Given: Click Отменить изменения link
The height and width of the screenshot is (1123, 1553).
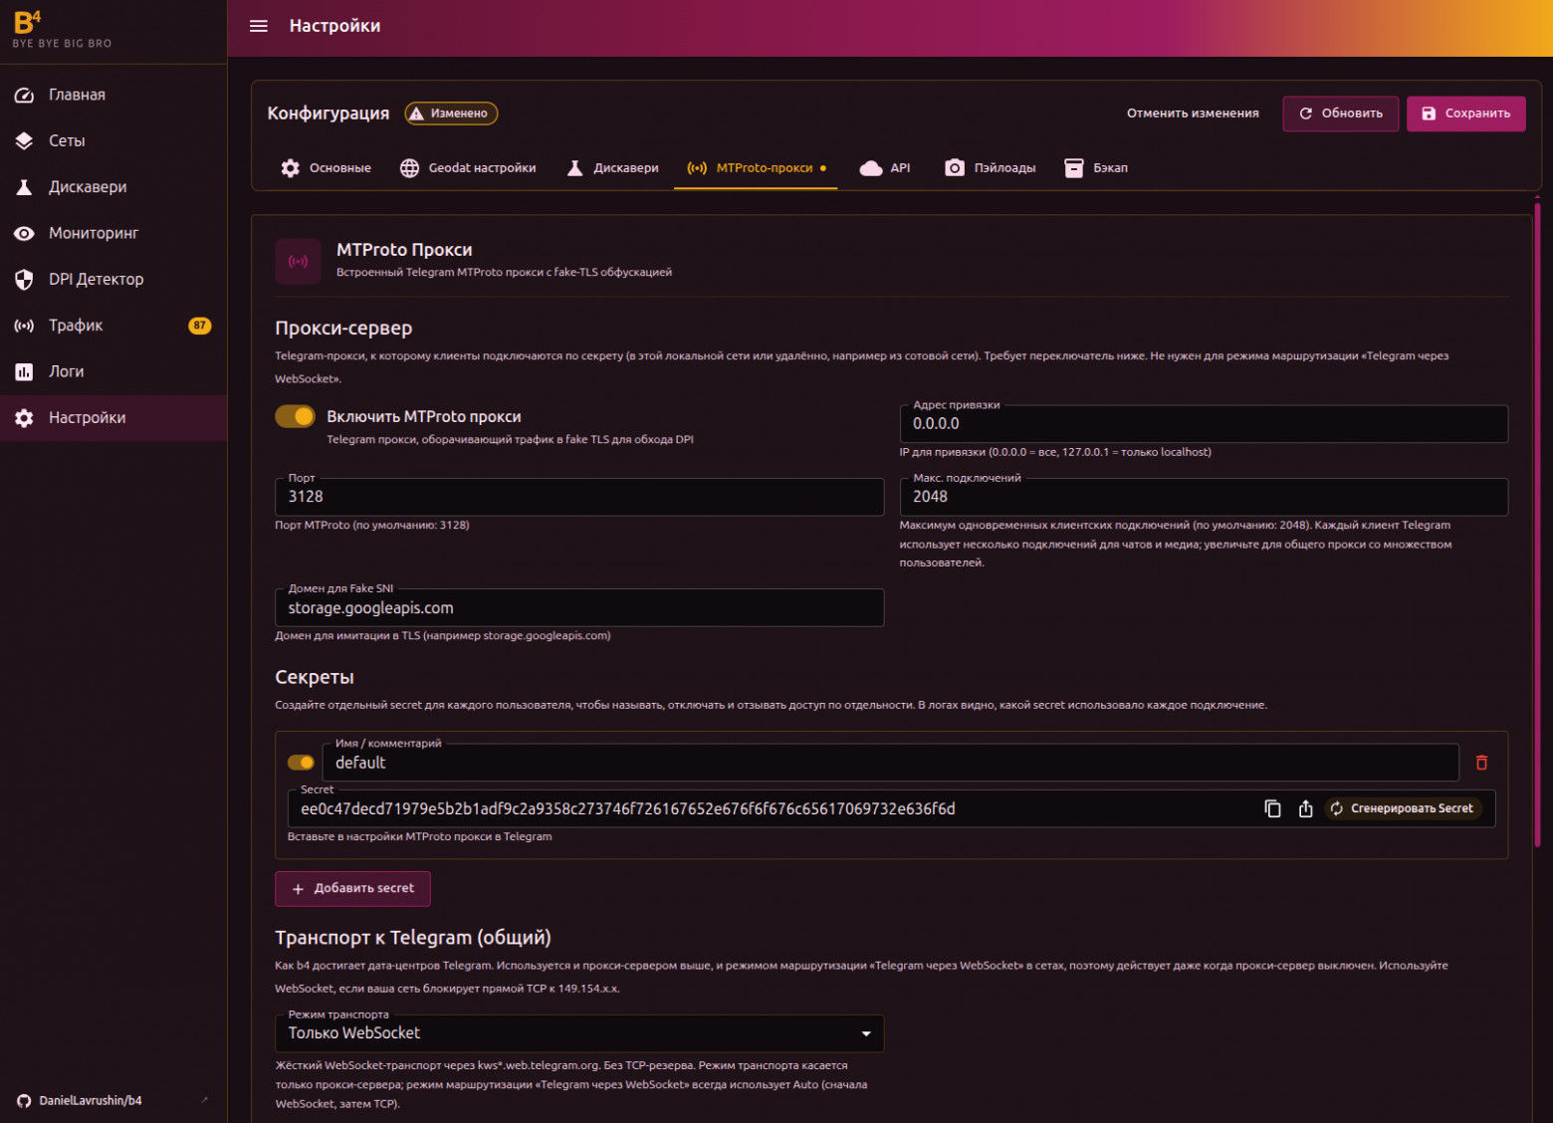Looking at the screenshot, I should click(1193, 113).
